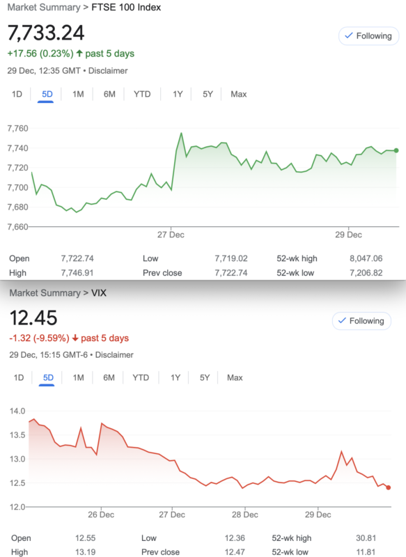Click the FTSE High value 7,746.91

pyautogui.click(x=77, y=273)
